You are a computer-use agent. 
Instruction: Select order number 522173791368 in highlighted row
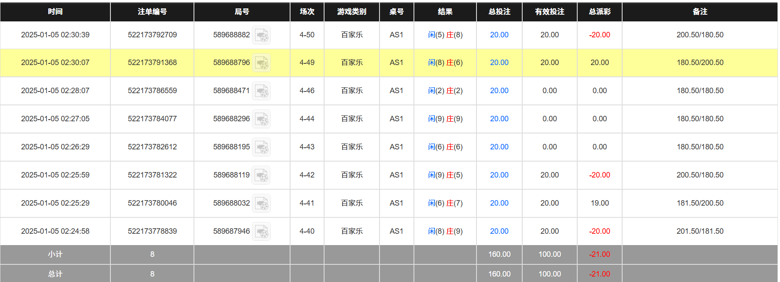[152, 63]
